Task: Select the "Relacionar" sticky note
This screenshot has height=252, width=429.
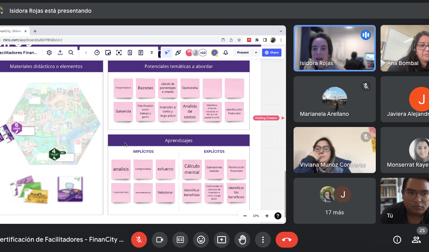Action: [x=165, y=192]
